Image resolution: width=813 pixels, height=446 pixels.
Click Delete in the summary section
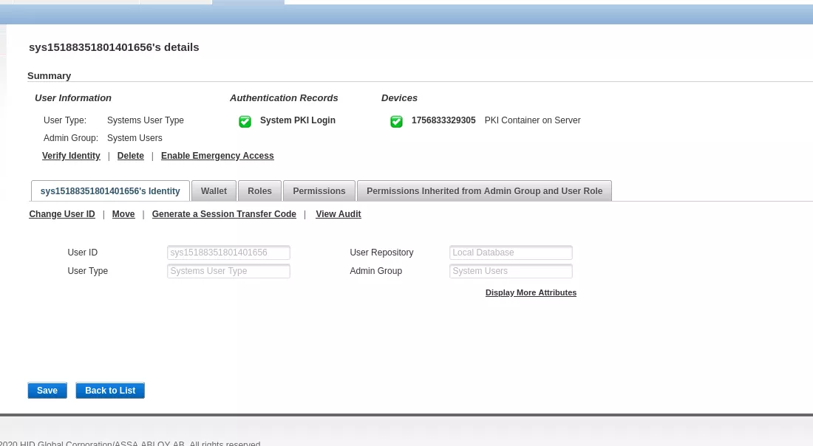(x=130, y=156)
